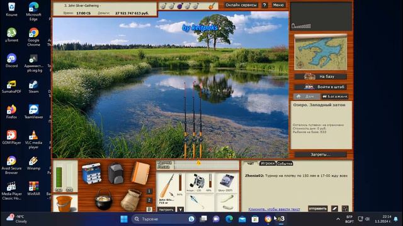Open TeamViewer desktop shortcut
Viewport: 403px width, 226px height.
33,112
